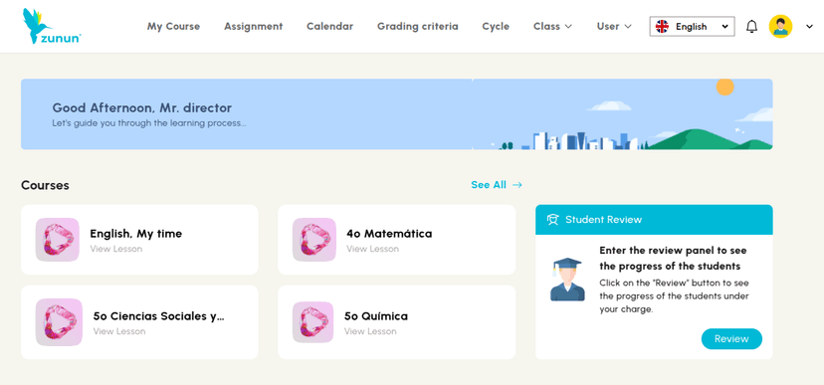
Task: Click the user avatar picture
Action: [780, 26]
